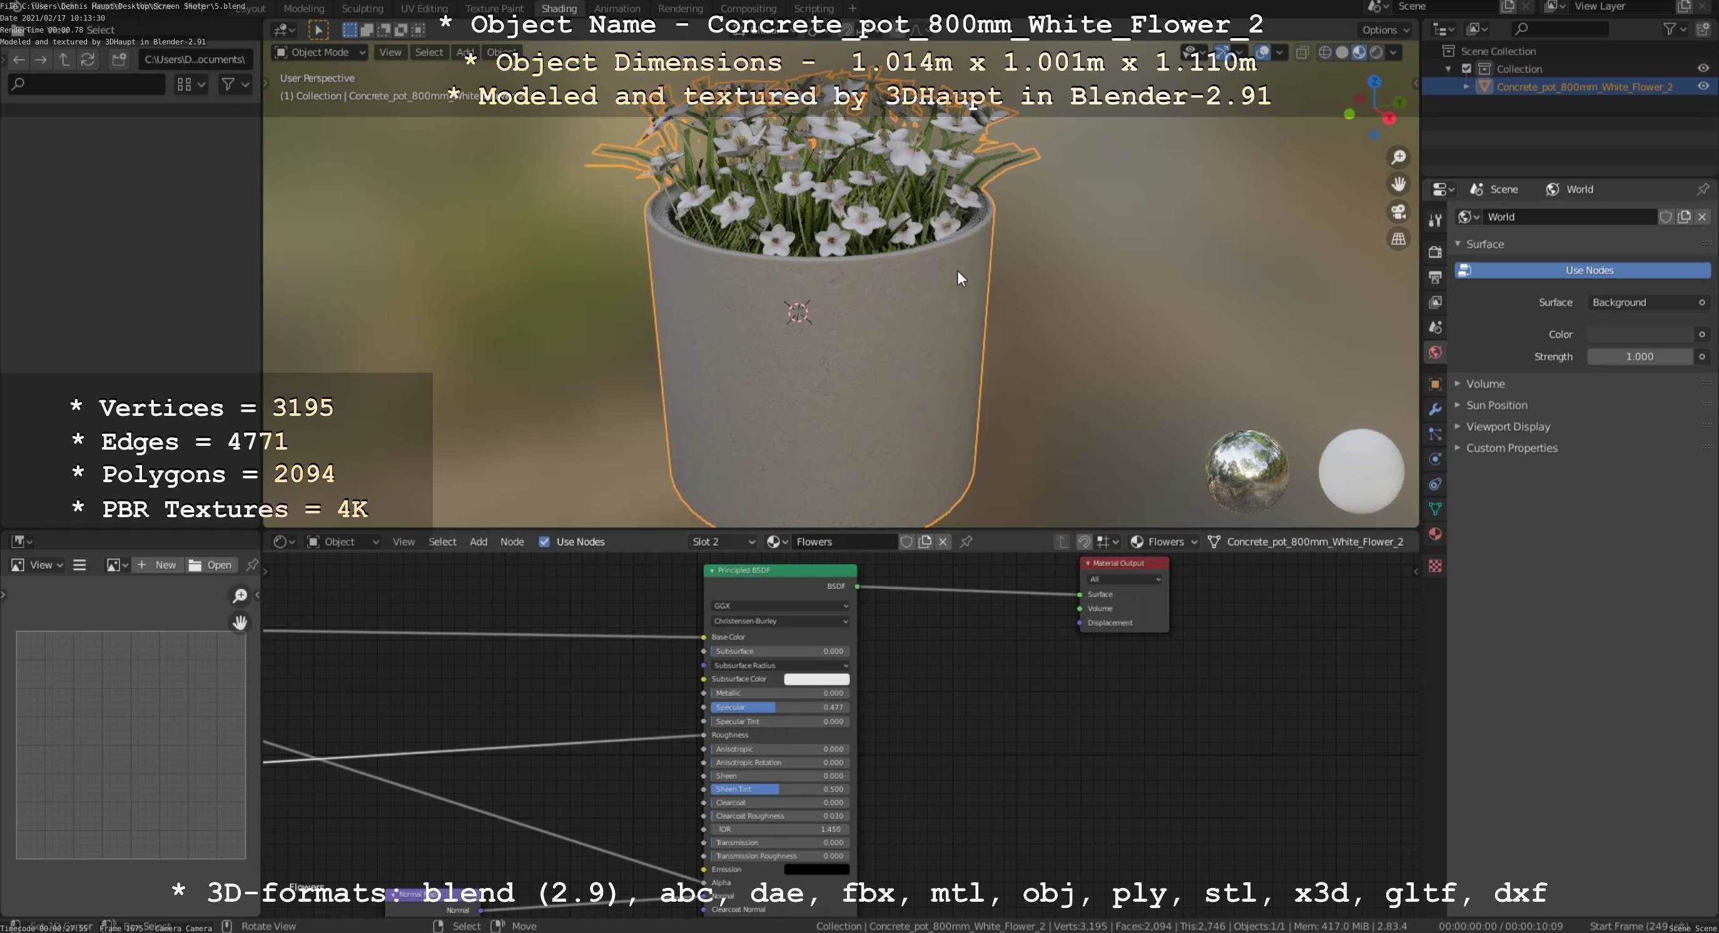Open the Object Mode dropdown

point(320,52)
